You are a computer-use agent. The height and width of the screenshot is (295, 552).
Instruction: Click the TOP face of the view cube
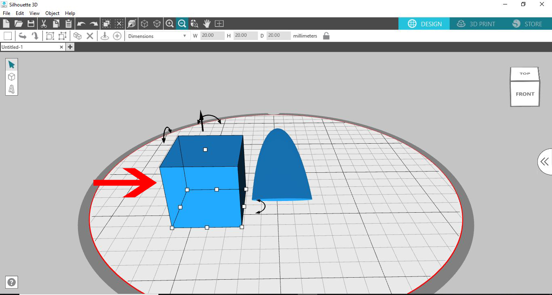(525, 74)
